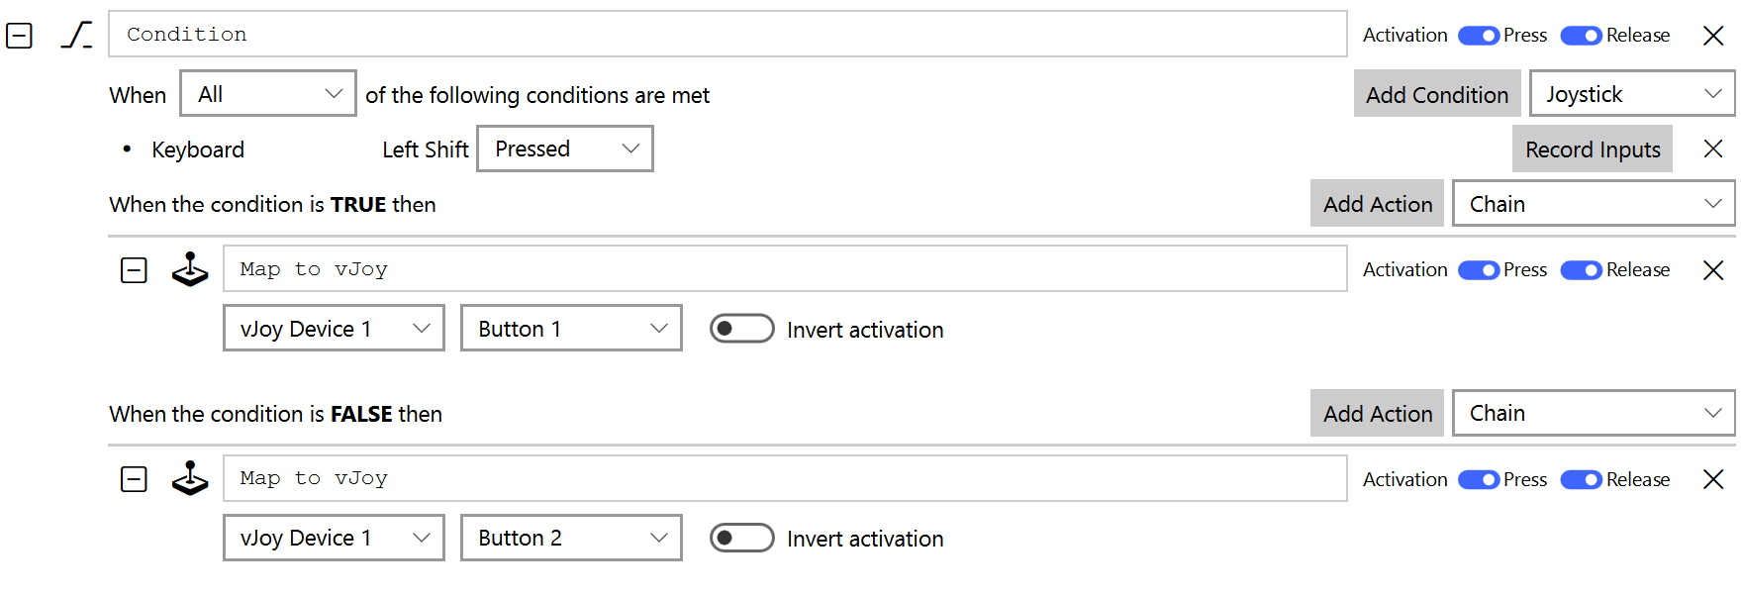Open the Left Shift Pressed state dropdown

click(564, 149)
